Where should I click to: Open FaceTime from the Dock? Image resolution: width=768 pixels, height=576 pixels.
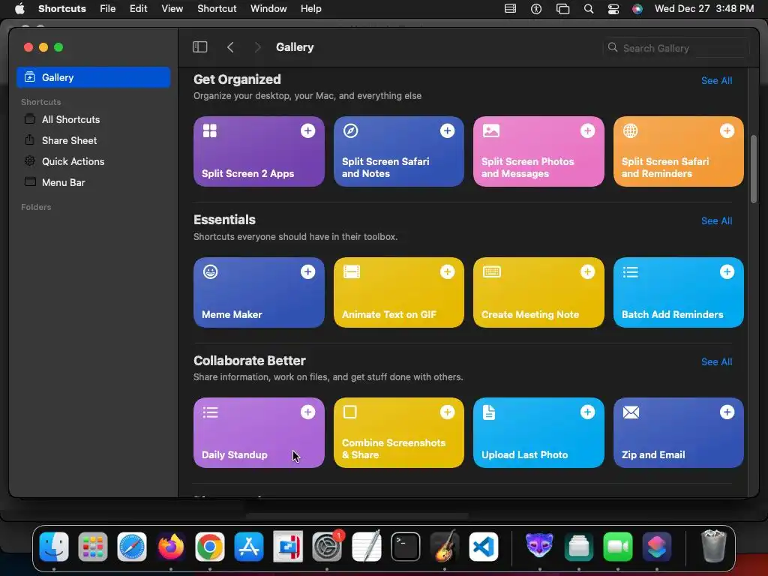pos(618,547)
